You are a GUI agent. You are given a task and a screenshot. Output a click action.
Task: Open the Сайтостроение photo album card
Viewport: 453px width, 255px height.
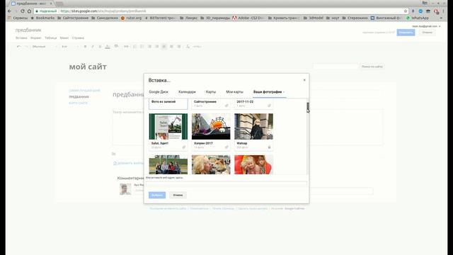coord(211,104)
